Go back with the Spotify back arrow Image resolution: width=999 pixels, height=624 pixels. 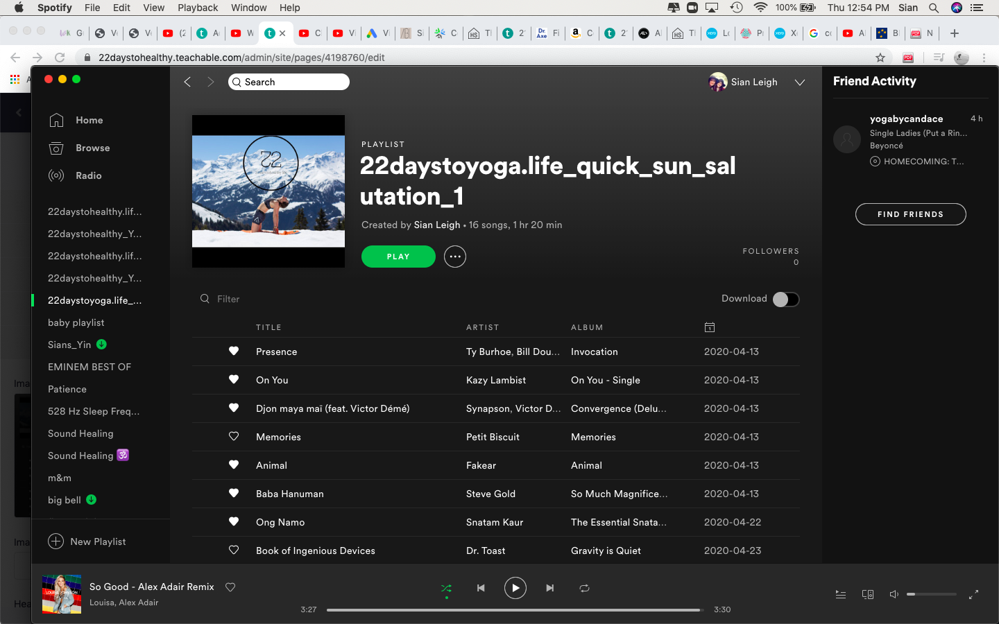[x=187, y=82]
